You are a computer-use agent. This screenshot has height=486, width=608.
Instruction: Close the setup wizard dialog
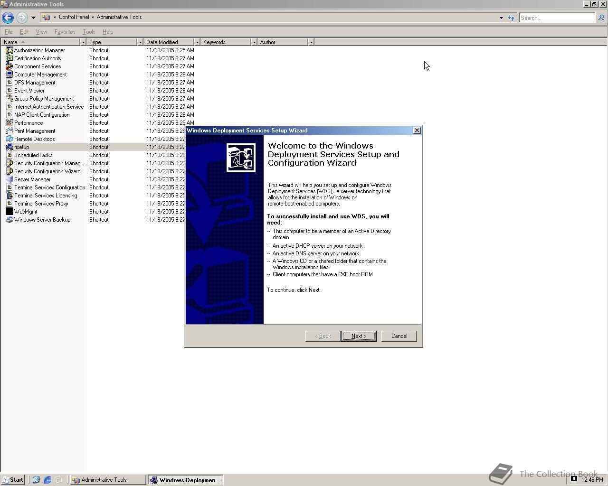click(x=417, y=131)
